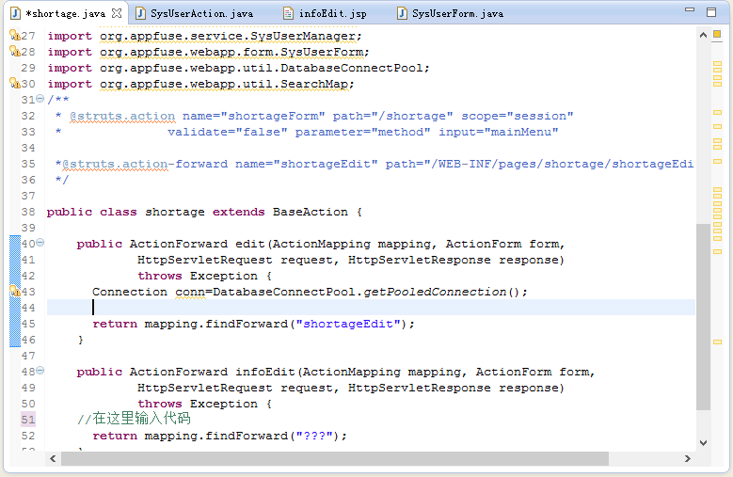Viewport: 733px width, 477px height.
Task: Click SysUserForm import on line 28
Action: pos(322,52)
